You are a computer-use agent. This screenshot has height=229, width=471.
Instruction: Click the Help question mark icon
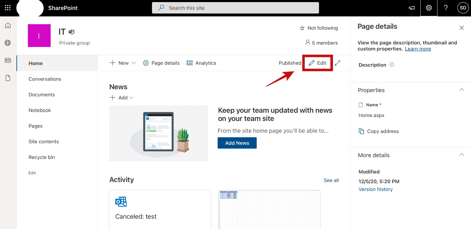coord(446,8)
